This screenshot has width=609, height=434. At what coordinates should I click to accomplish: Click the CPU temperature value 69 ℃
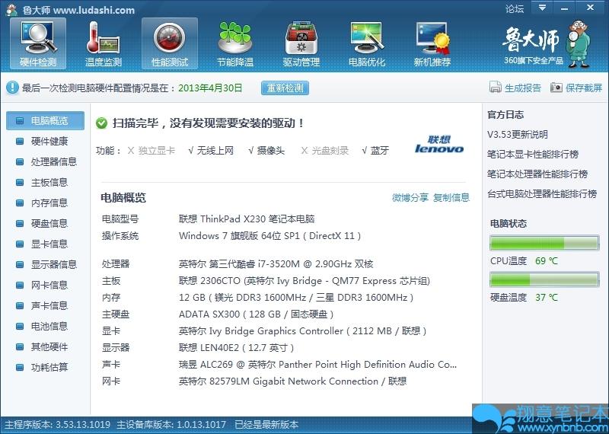[547, 261]
